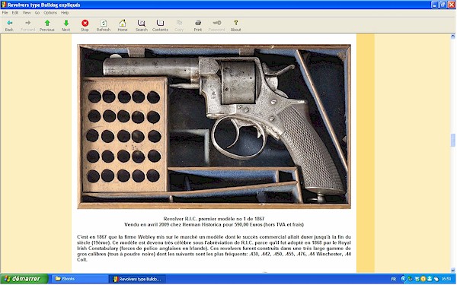Image resolution: width=457 pixels, height=285 pixels.
Task: Click paragraph line starting "C'est en 1867"
Action: tap(214, 237)
